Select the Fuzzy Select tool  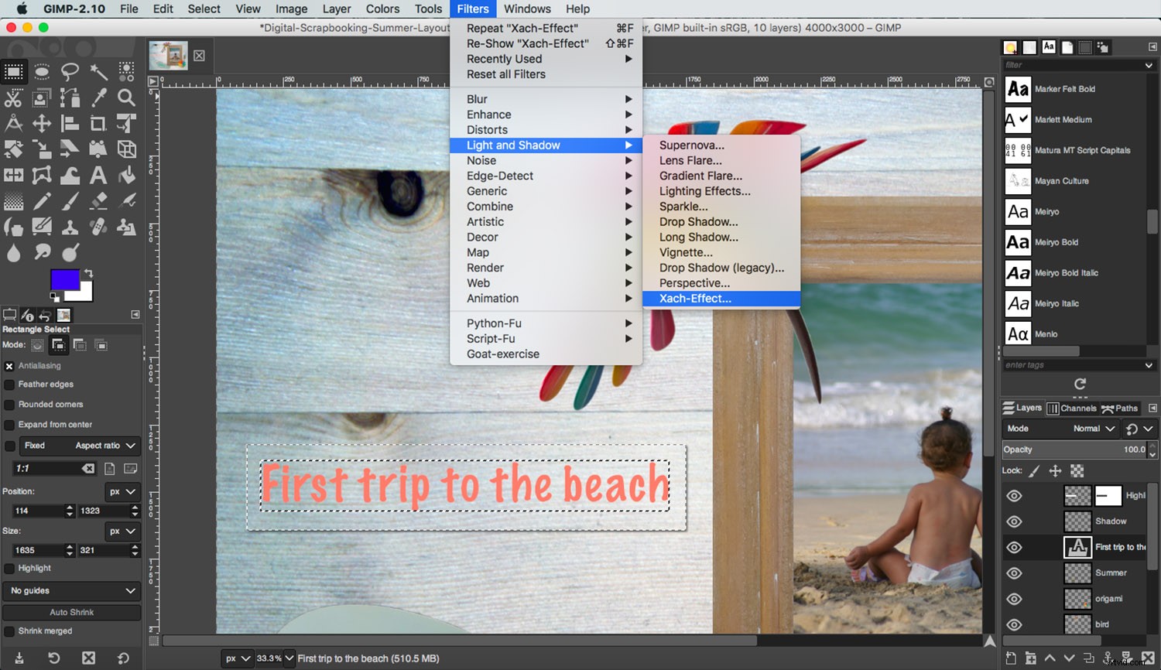coord(98,71)
